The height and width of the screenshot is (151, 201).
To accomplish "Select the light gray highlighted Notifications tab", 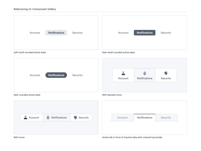I will click(56, 33).
